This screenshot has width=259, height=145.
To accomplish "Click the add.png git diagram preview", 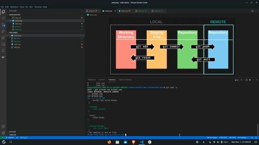I will click(172, 46).
